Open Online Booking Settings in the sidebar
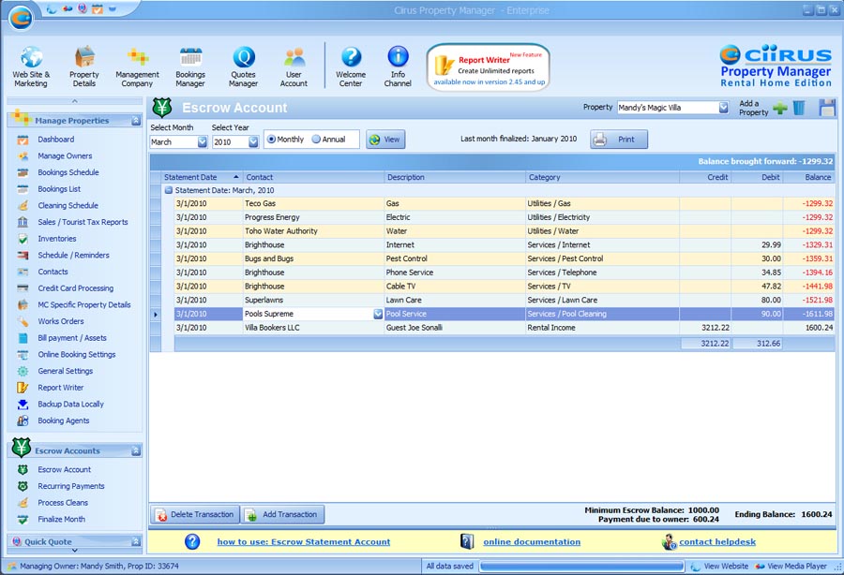Screen dimensions: 844x575 pyautogui.click(x=77, y=355)
